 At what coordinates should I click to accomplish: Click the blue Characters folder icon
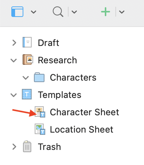point(39,77)
